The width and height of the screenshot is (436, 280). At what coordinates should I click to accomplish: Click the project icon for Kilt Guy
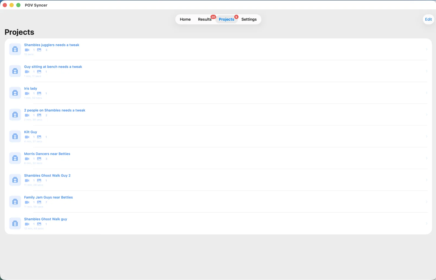tap(15, 136)
